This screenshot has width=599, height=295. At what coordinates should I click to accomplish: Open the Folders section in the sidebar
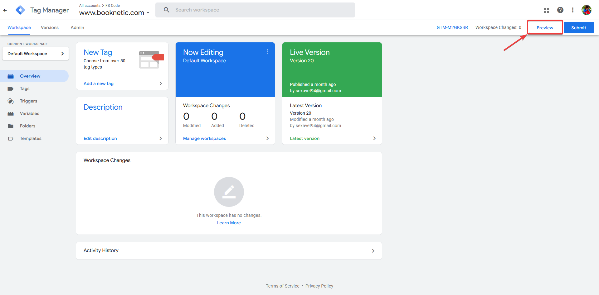click(x=28, y=126)
